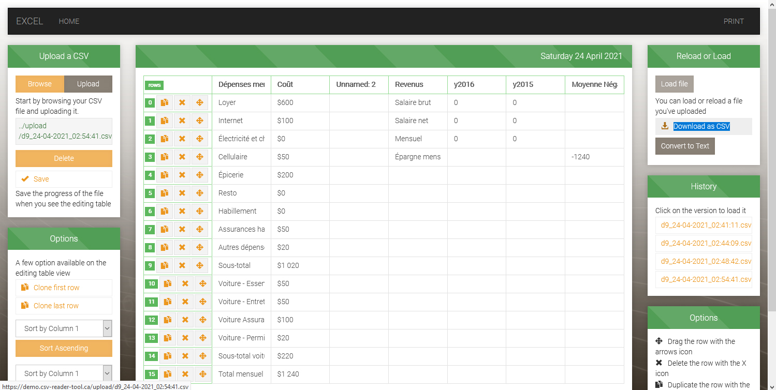Duplicate row 9 Sous-total with copy icon
This screenshot has height=390, width=776.
[x=165, y=265]
